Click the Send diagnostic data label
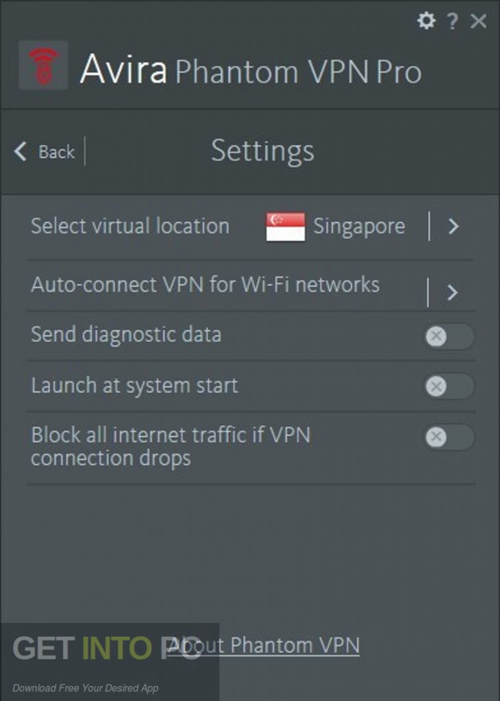The height and width of the screenshot is (701, 500). click(126, 335)
